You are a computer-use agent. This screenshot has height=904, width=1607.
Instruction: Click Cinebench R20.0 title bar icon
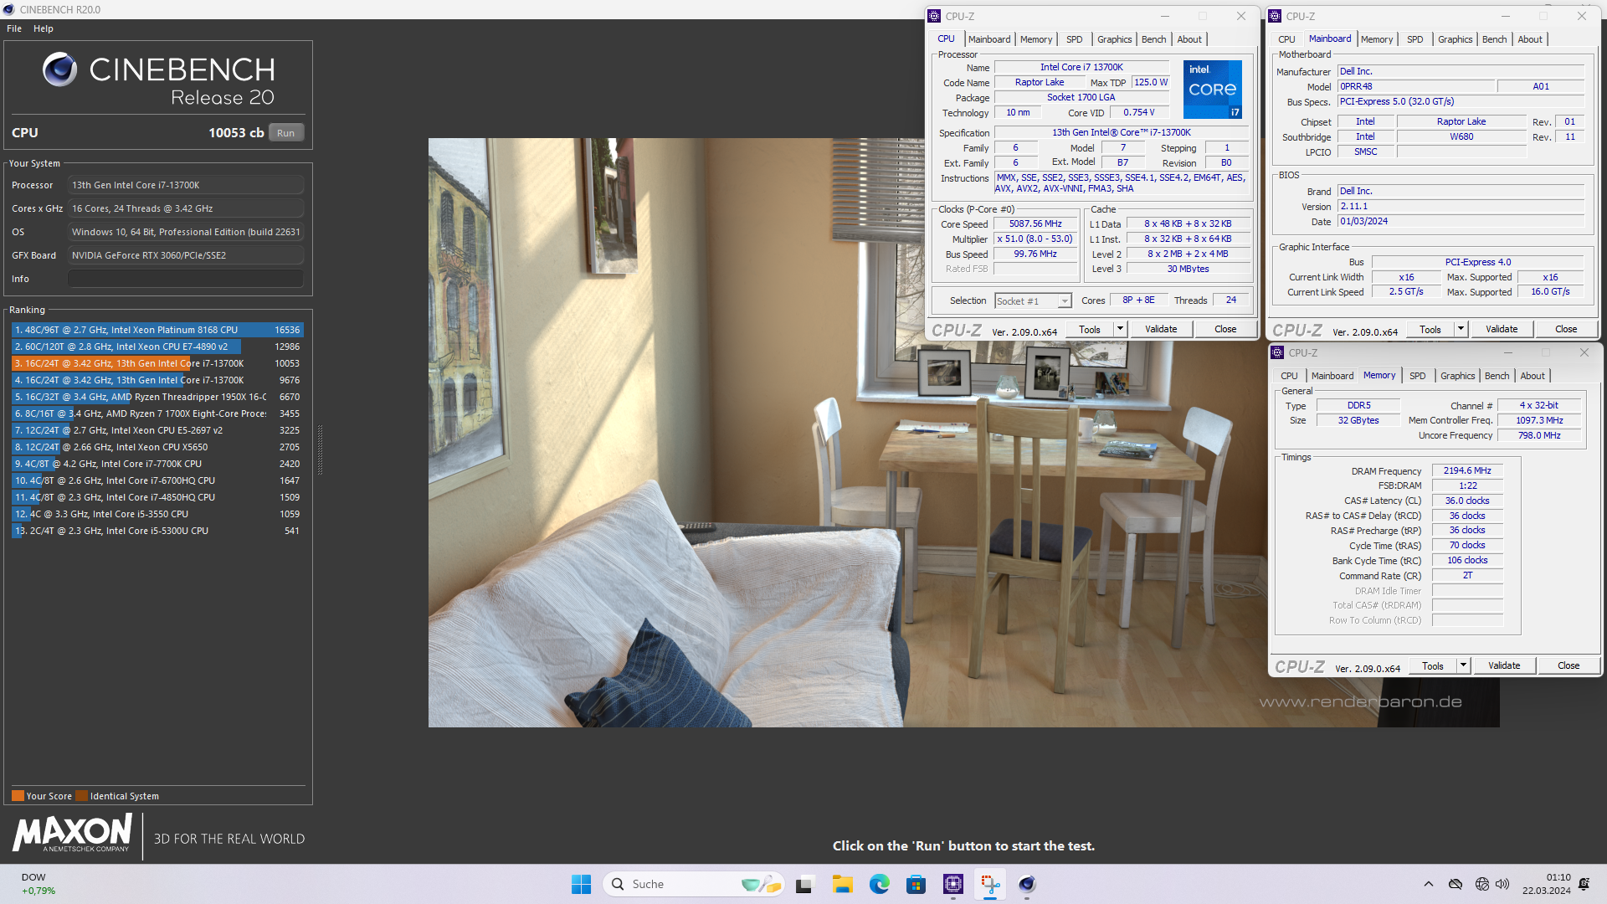pyautogui.click(x=9, y=9)
